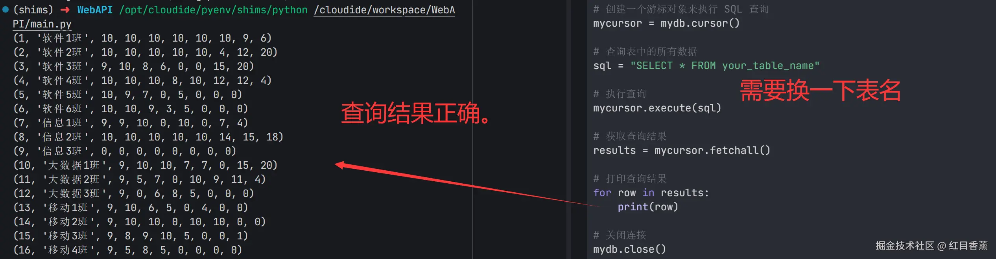
Task: Click the SQL string SELECT * FROM your_table_name
Action: click(725, 66)
